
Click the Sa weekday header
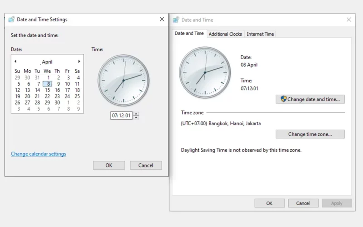click(x=77, y=71)
